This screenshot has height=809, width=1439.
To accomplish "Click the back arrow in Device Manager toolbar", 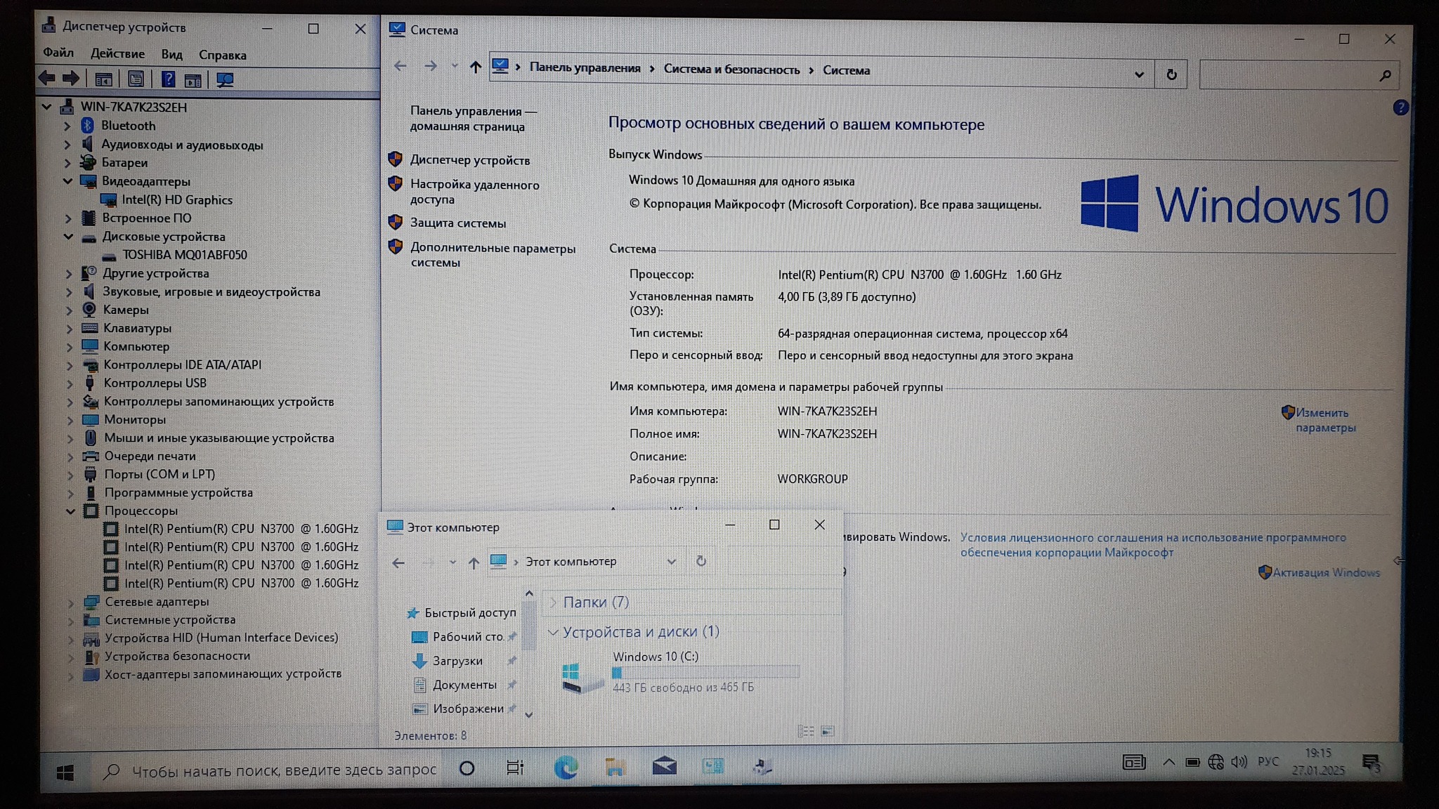I will pyautogui.click(x=47, y=78).
